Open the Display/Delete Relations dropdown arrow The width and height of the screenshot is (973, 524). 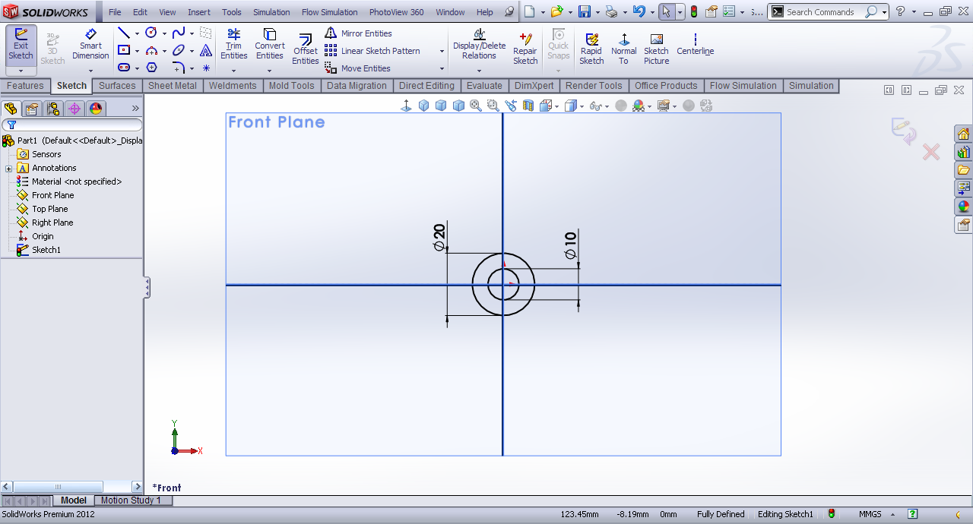479,71
